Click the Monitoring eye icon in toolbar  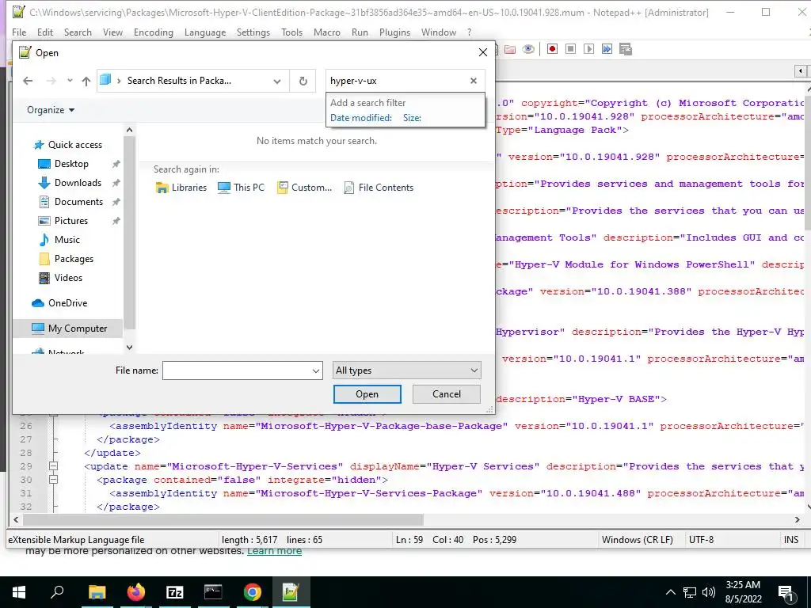[528, 49]
